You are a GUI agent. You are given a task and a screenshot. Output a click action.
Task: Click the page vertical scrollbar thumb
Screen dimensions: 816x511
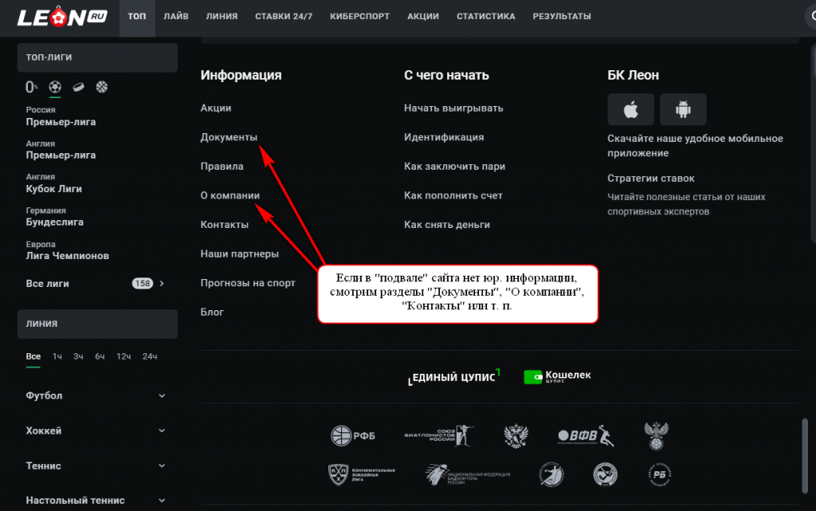tap(805, 455)
